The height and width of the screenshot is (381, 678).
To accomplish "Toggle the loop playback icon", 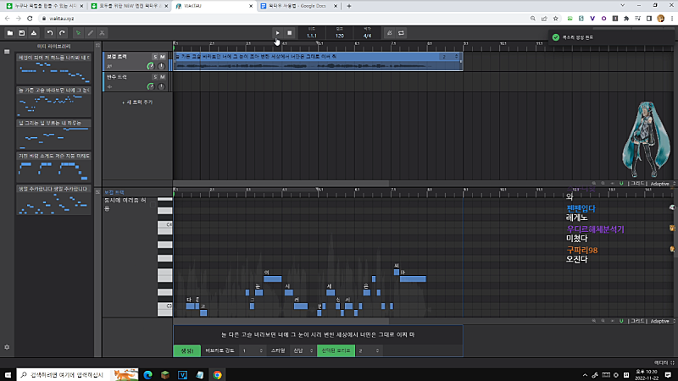I will coord(402,33).
